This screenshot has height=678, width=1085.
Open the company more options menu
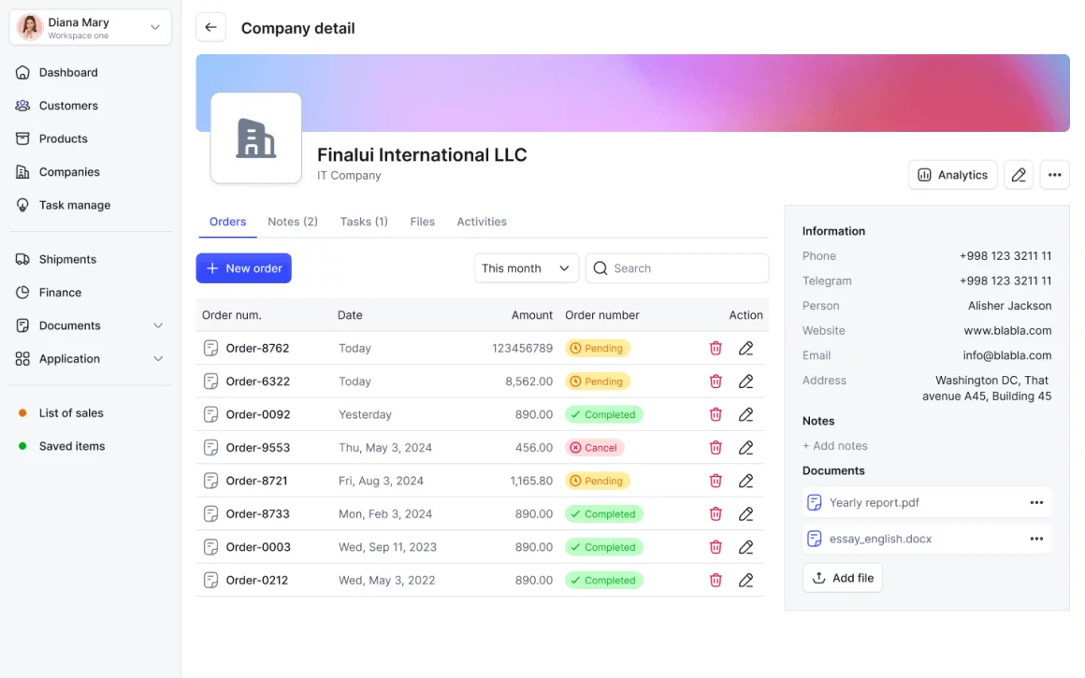(1054, 175)
